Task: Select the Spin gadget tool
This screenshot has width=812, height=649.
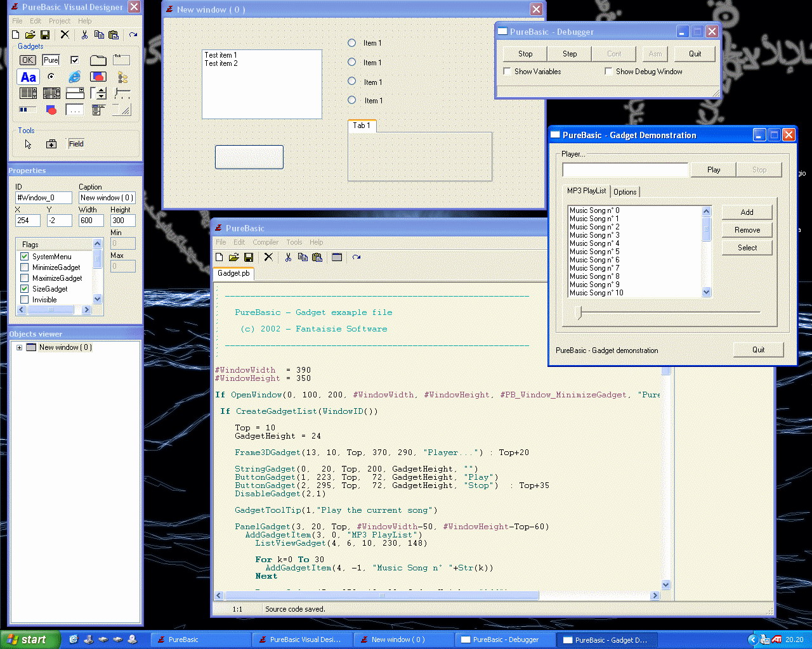Action: click(98, 94)
